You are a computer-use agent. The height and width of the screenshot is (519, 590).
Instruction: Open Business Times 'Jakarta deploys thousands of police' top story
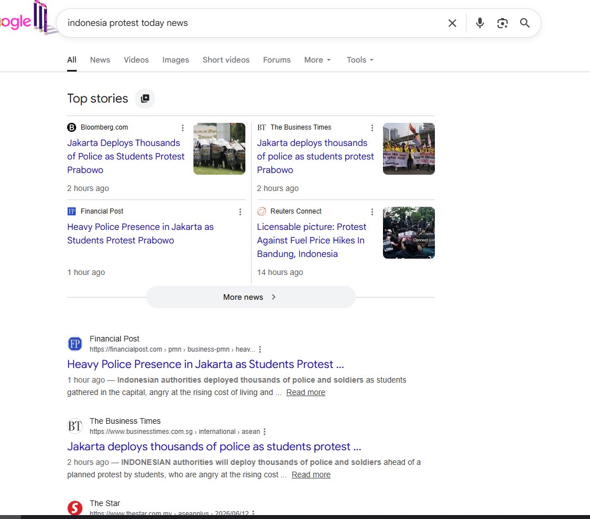pos(315,156)
